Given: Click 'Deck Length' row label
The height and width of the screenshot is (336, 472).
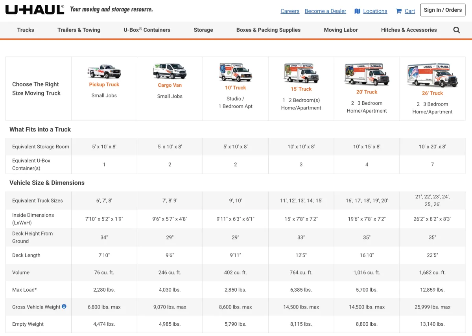Looking at the screenshot, I should tap(26, 255).
